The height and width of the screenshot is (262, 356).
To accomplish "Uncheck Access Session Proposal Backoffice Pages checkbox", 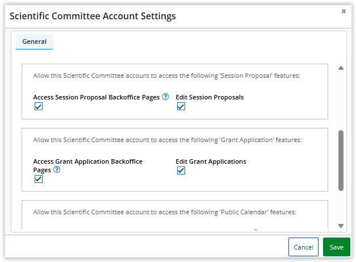I will (39, 107).
